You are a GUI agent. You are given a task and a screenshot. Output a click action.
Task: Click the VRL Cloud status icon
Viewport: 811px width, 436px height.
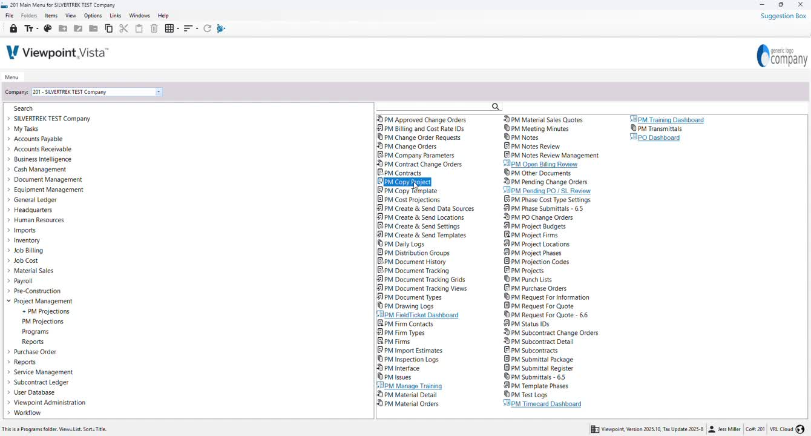(x=800, y=429)
